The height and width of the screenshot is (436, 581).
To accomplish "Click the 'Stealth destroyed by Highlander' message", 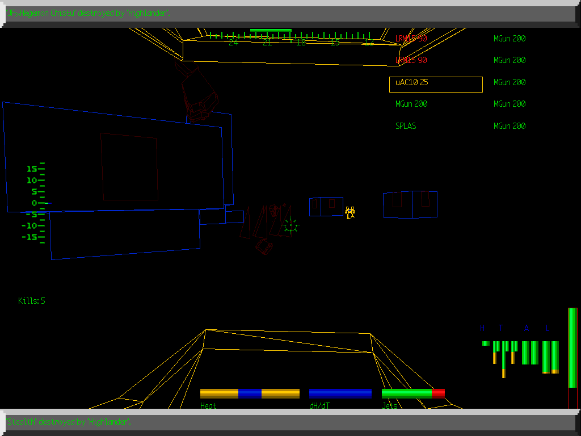I will pos(69,422).
